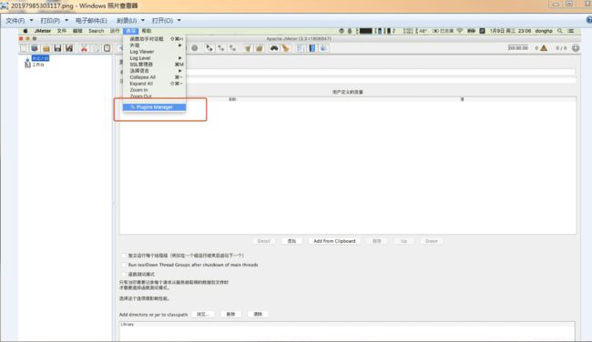
Task: Expand the Log Level submenu entry
Action: pos(154,58)
